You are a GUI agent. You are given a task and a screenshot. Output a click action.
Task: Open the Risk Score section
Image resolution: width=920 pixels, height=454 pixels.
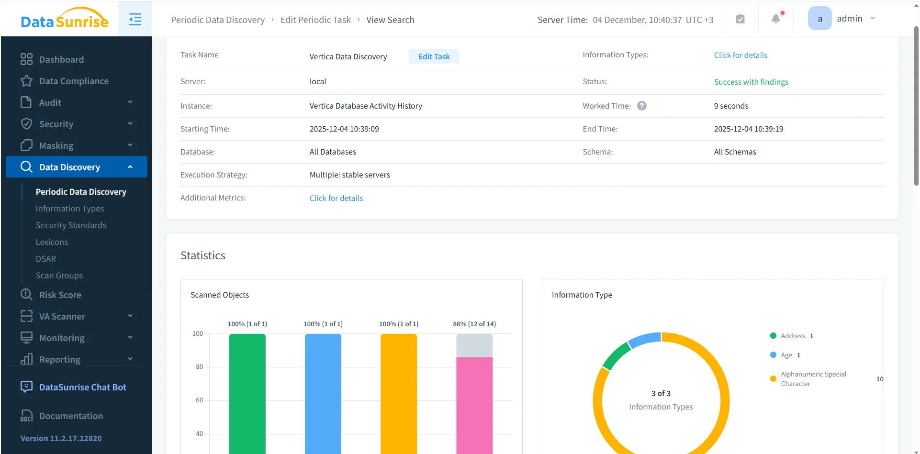(x=60, y=295)
